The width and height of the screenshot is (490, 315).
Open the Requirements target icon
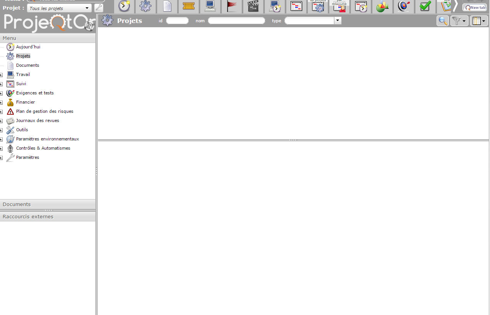404,6
